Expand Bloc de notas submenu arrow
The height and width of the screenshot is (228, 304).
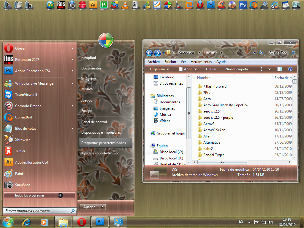(x=72, y=128)
